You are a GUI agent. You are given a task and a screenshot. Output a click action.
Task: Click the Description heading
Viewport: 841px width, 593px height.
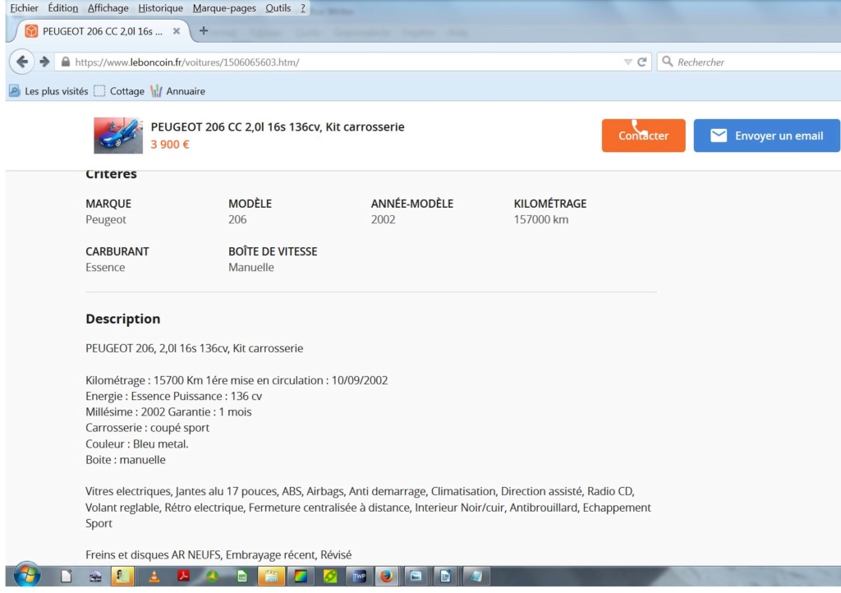tap(123, 319)
